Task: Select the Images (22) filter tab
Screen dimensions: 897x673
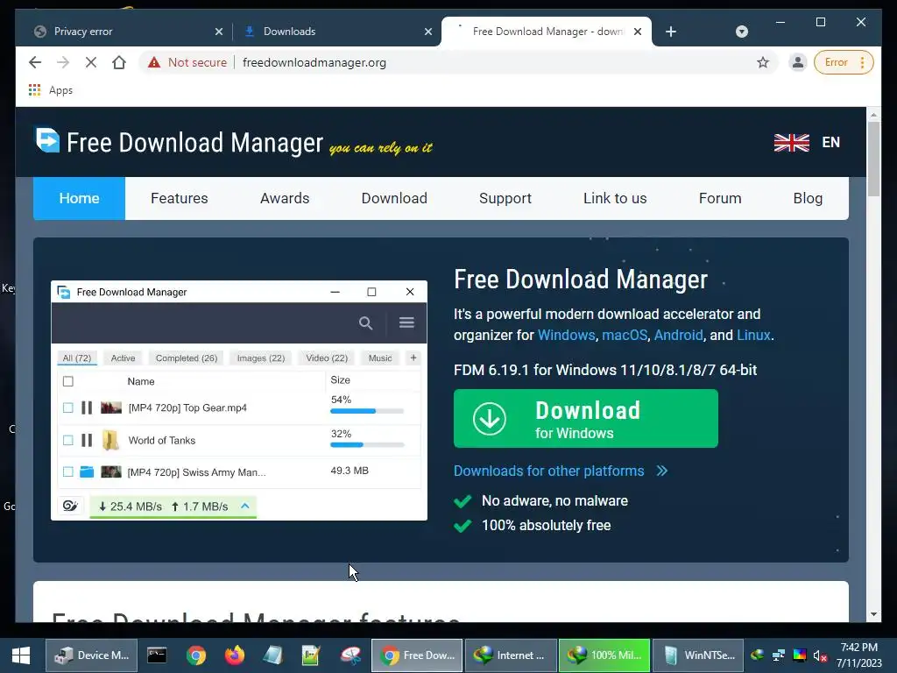Action: 261,358
